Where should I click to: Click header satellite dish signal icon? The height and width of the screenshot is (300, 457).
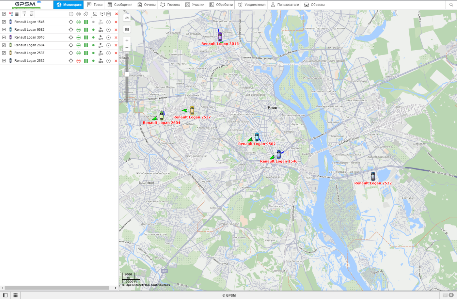[x=86, y=14]
